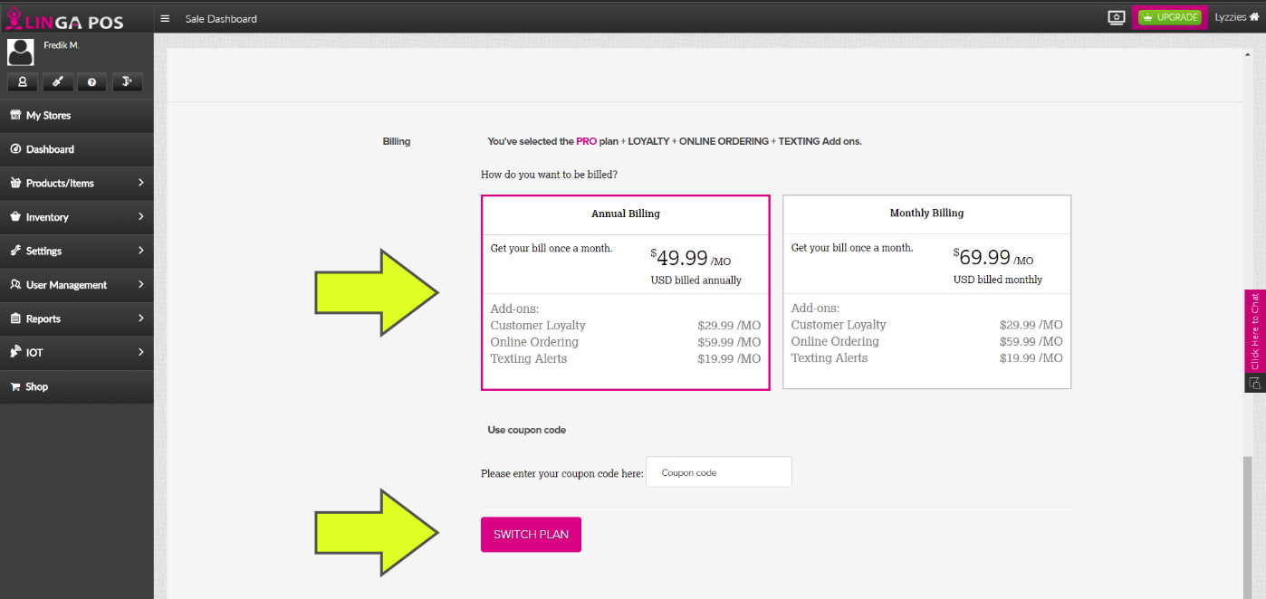Click the Shop cart icon

[15, 386]
